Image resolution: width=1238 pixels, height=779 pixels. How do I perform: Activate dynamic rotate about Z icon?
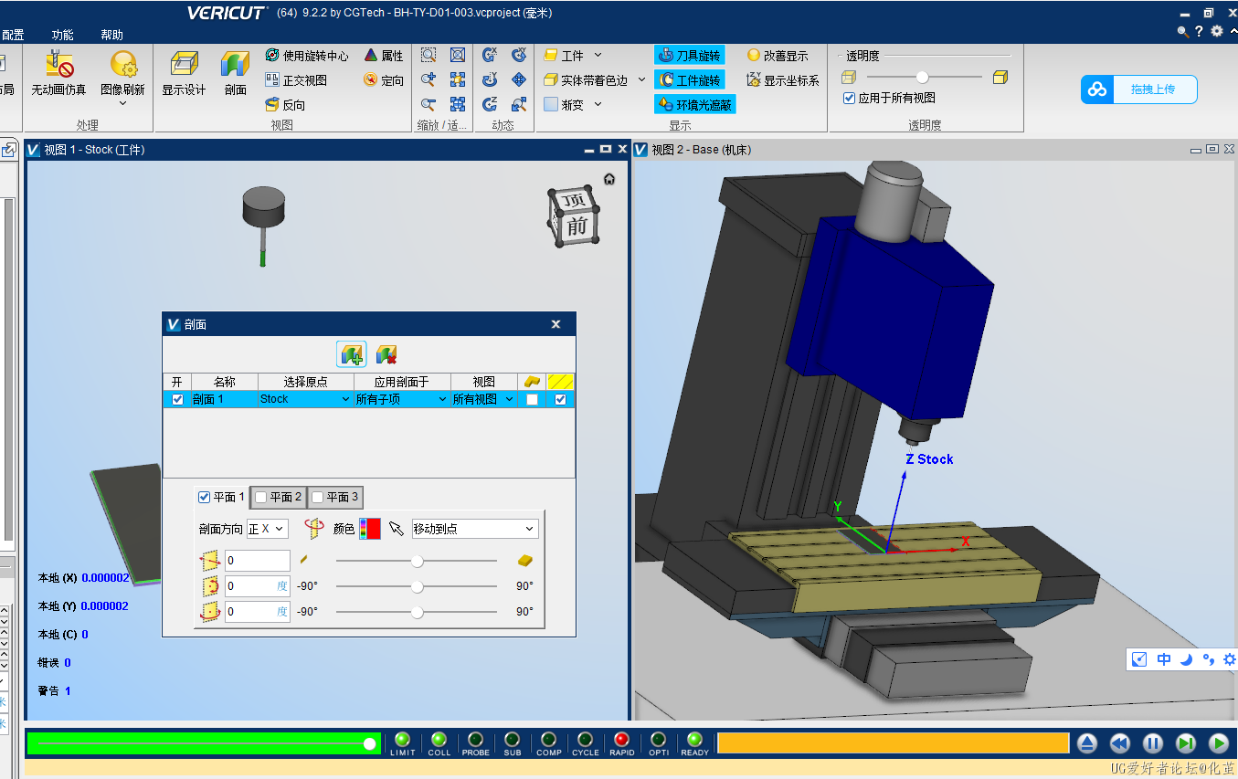(x=490, y=105)
